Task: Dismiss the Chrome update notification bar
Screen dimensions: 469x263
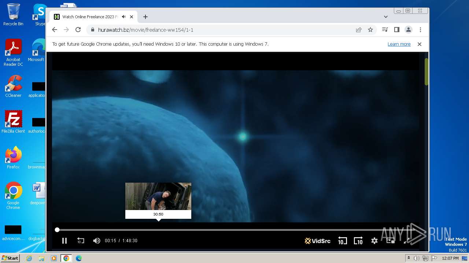Action: pyautogui.click(x=420, y=44)
